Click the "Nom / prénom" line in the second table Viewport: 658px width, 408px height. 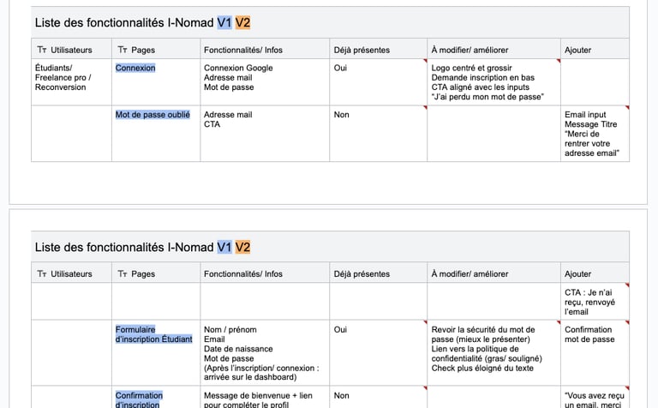[x=230, y=329]
